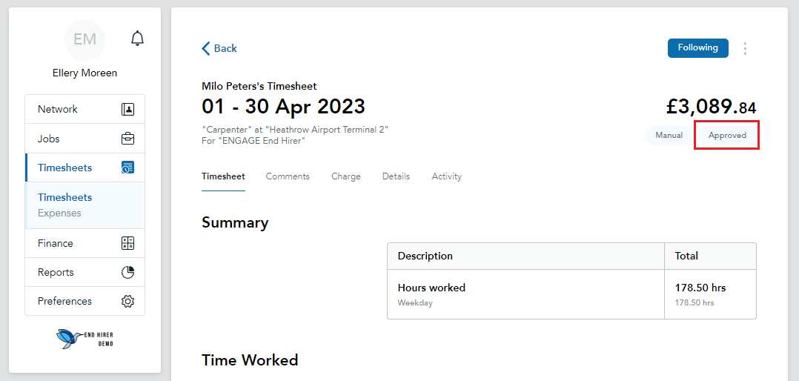The height and width of the screenshot is (381, 799).
Task: Click the Preferences gear icon
Action: pos(128,301)
